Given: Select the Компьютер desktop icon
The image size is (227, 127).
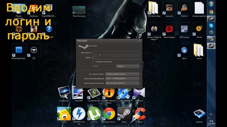Looking at the screenshot, I should [64, 94].
